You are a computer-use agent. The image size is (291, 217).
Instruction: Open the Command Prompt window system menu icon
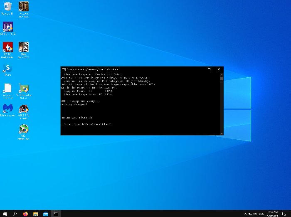(x=64, y=69)
